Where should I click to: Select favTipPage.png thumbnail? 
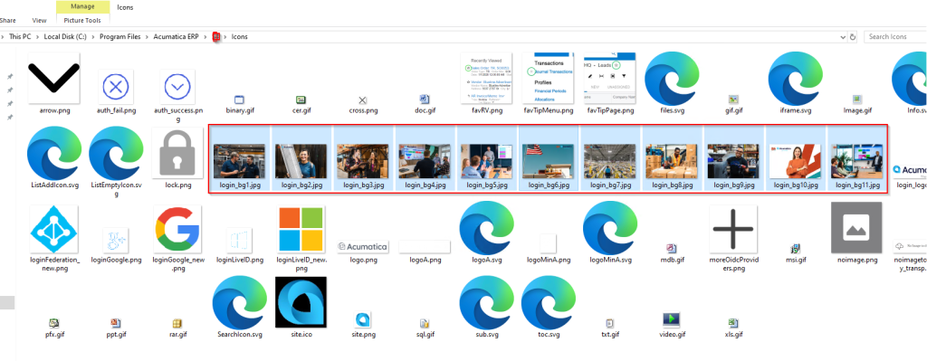click(x=609, y=80)
